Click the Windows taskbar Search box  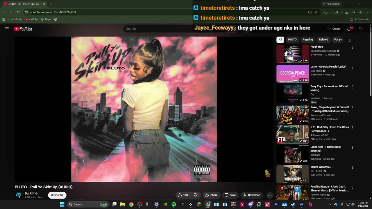click(88, 204)
